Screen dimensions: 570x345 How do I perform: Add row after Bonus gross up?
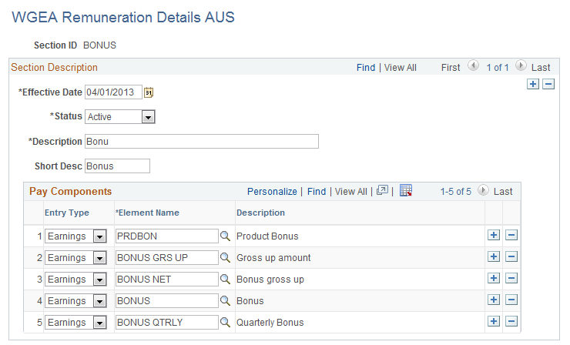pos(494,279)
